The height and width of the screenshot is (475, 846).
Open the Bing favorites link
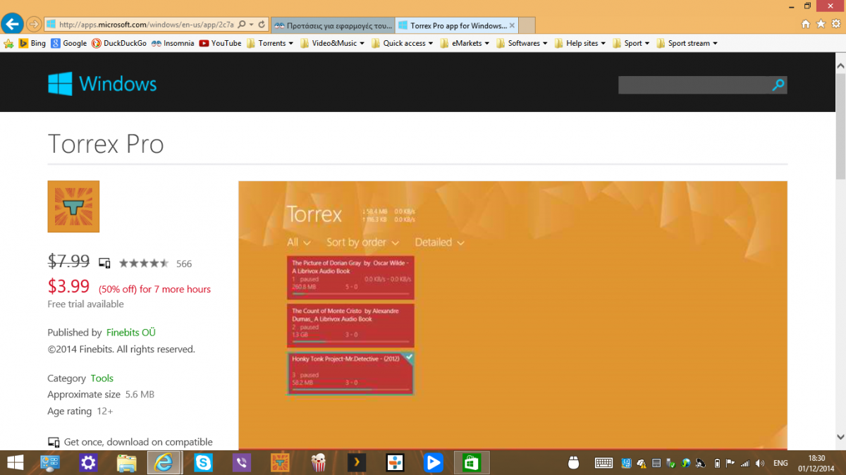point(32,43)
